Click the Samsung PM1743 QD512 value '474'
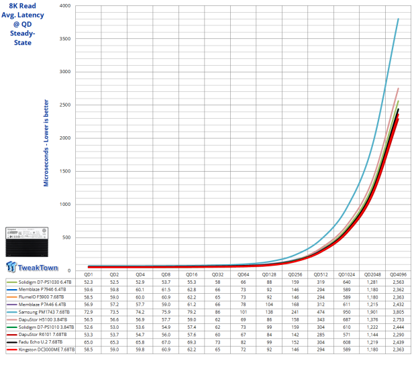Viewport: 416px width, 381px height. (x=321, y=313)
